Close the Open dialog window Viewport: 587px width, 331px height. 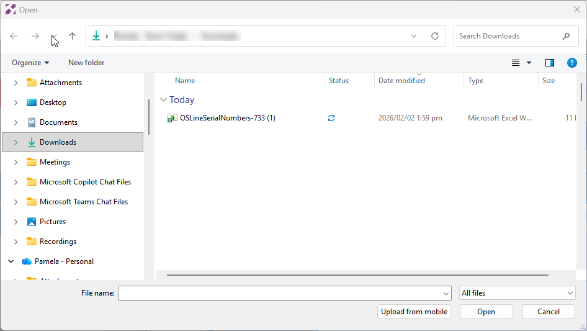[577, 10]
